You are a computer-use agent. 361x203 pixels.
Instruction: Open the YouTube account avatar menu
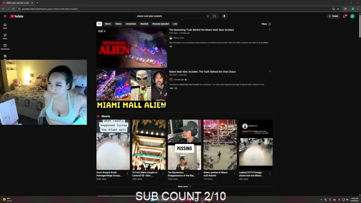coord(352,16)
